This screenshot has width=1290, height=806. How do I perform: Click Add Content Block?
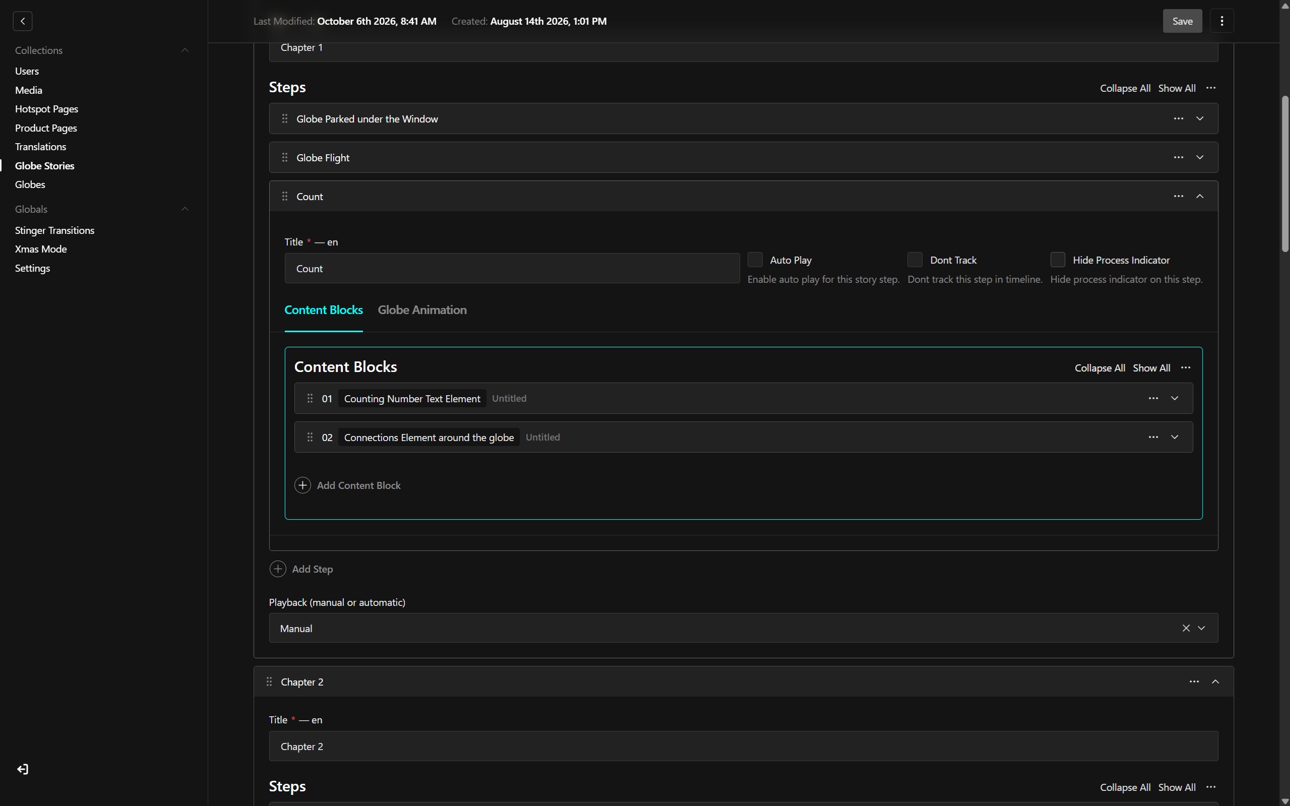click(347, 485)
